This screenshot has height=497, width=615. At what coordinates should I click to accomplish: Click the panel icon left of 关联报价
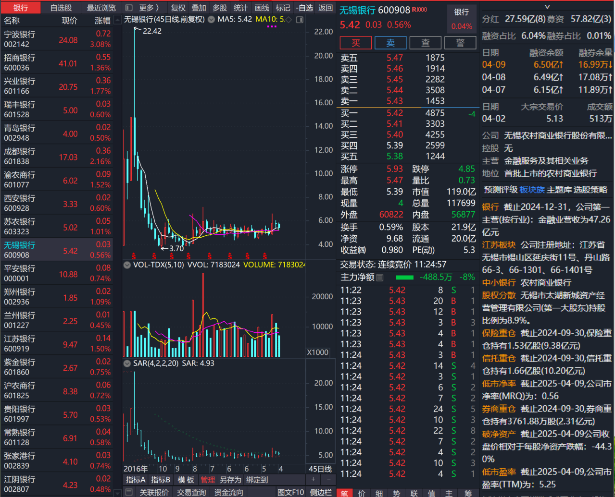point(128,492)
